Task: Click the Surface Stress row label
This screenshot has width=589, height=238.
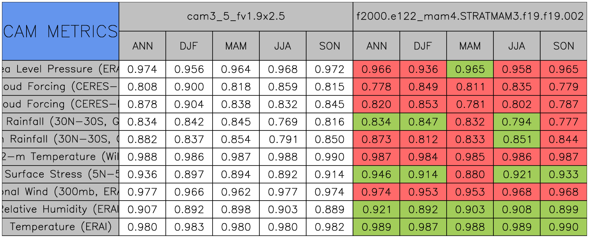Action: click(x=60, y=175)
